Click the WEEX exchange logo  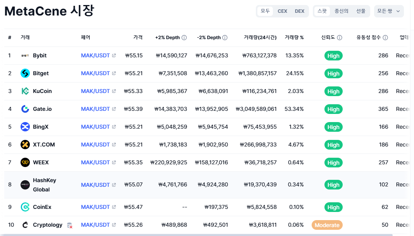point(25,162)
